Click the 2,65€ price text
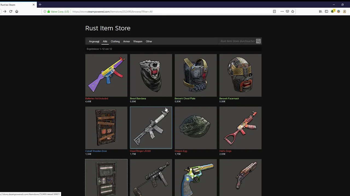This screenshot has height=196, width=350. [x=222, y=154]
